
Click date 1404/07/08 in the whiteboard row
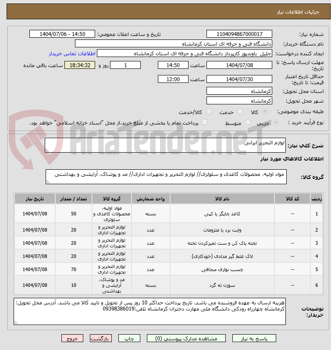pos(35,230)
